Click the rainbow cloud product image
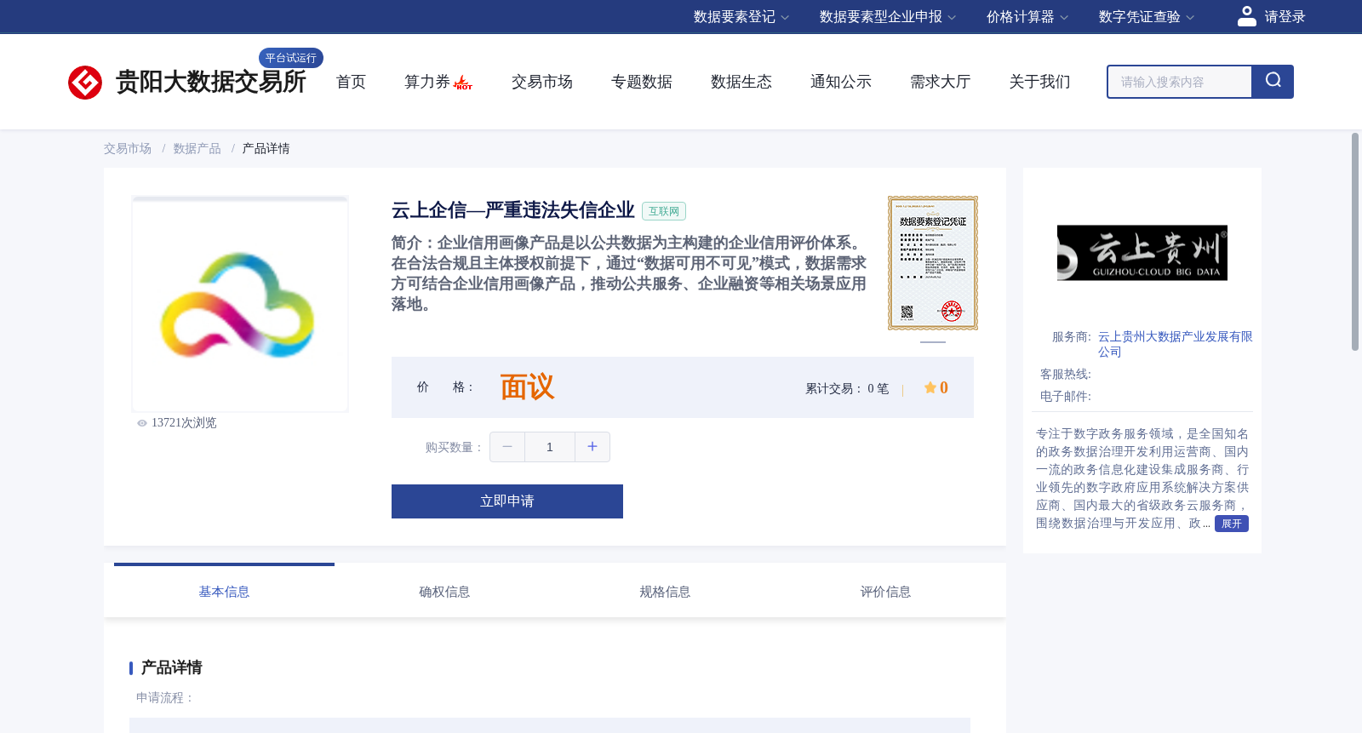 coord(240,304)
